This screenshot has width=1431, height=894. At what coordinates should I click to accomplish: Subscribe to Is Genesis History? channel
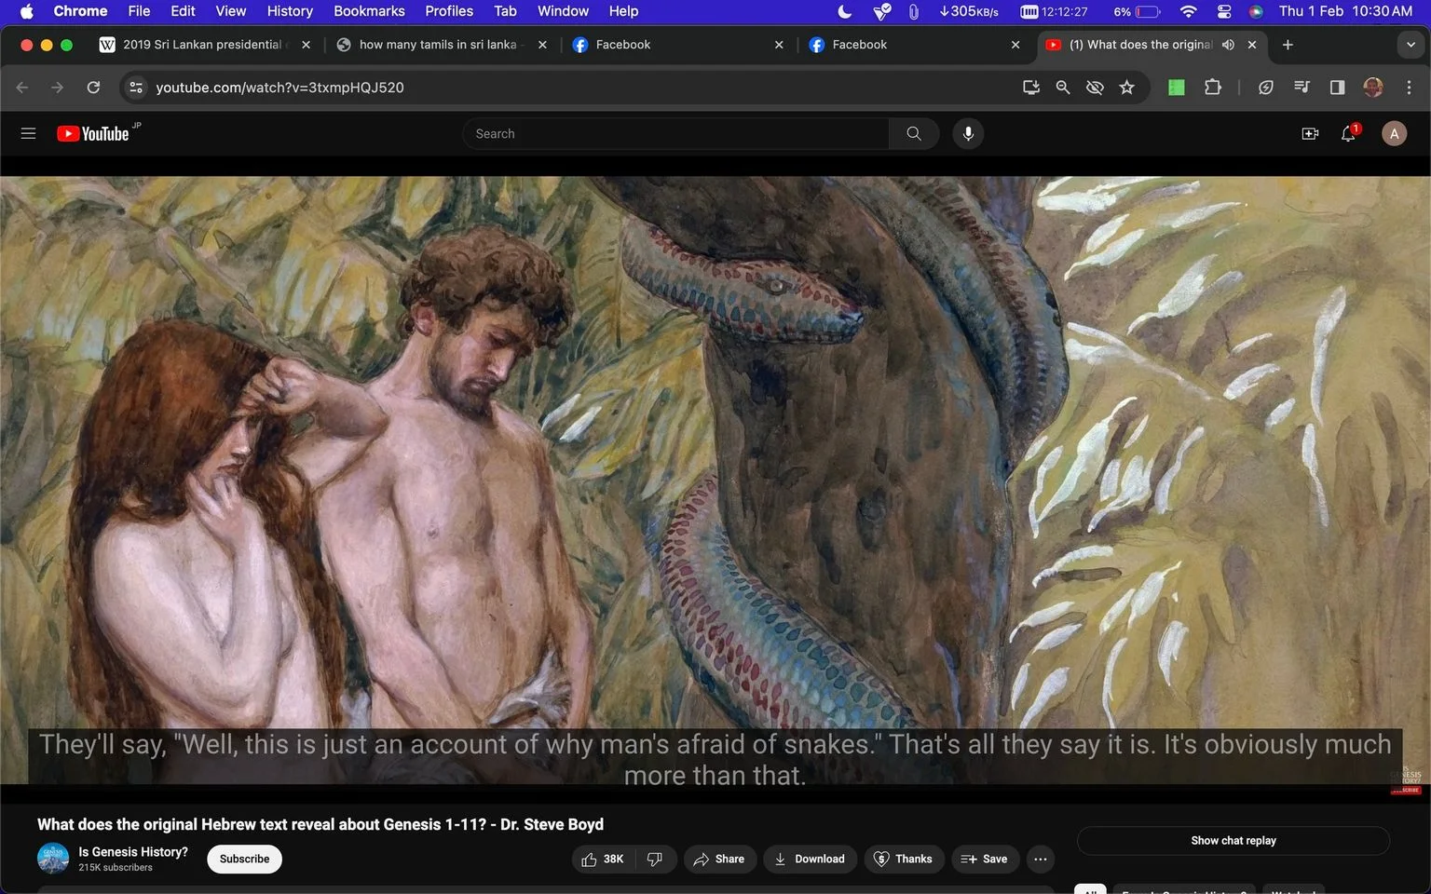244,859
